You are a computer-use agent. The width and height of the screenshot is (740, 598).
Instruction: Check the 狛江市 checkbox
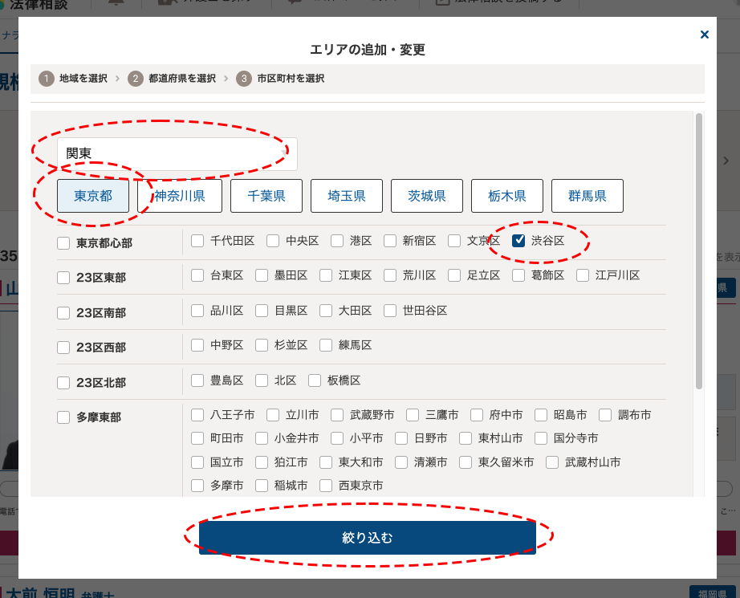click(262, 462)
